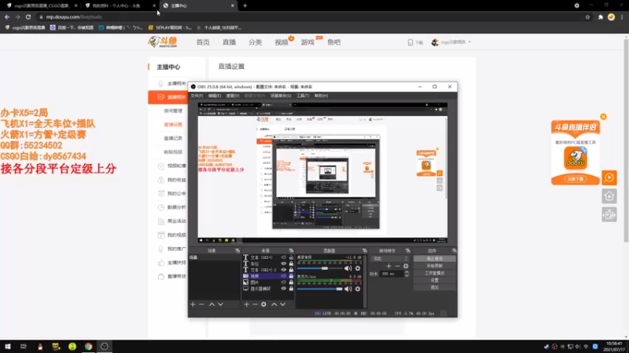The image size is (629, 353).
Task: Click the home float icon on right edge
Action: coord(609,196)
